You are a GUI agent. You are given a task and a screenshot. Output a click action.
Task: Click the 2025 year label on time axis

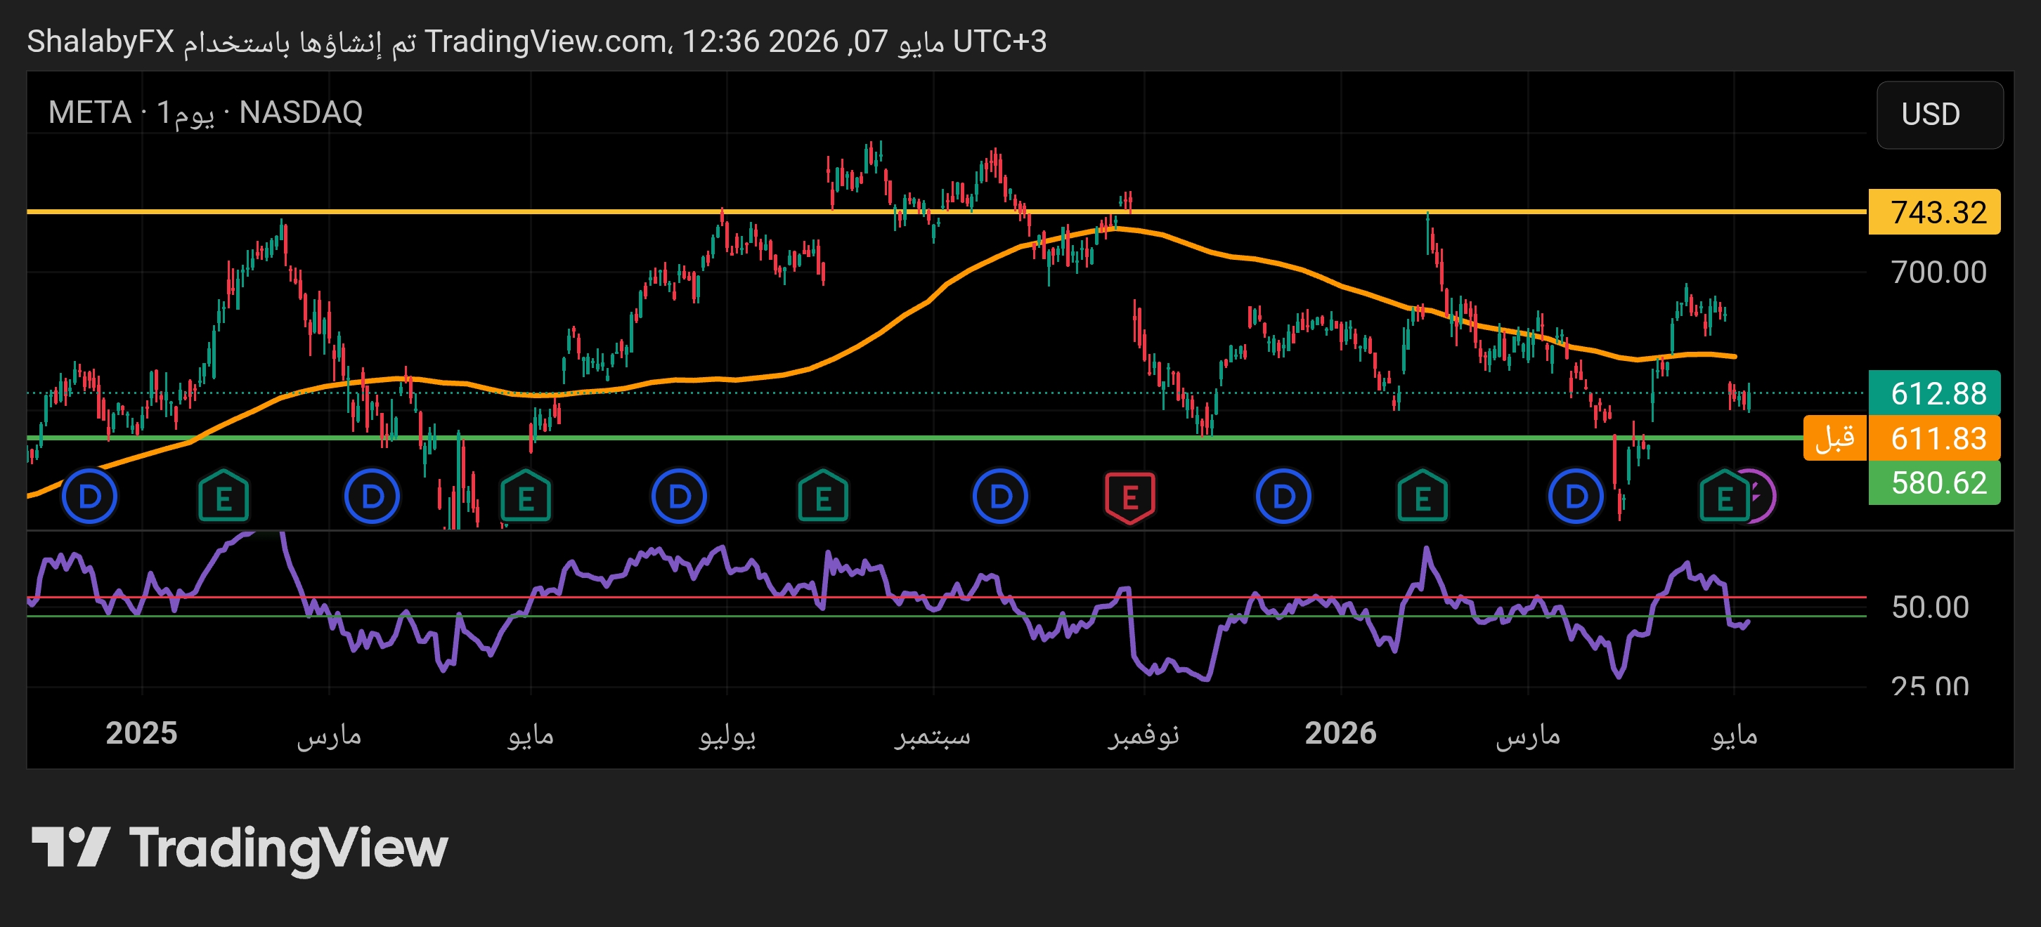tap(142, 733)
